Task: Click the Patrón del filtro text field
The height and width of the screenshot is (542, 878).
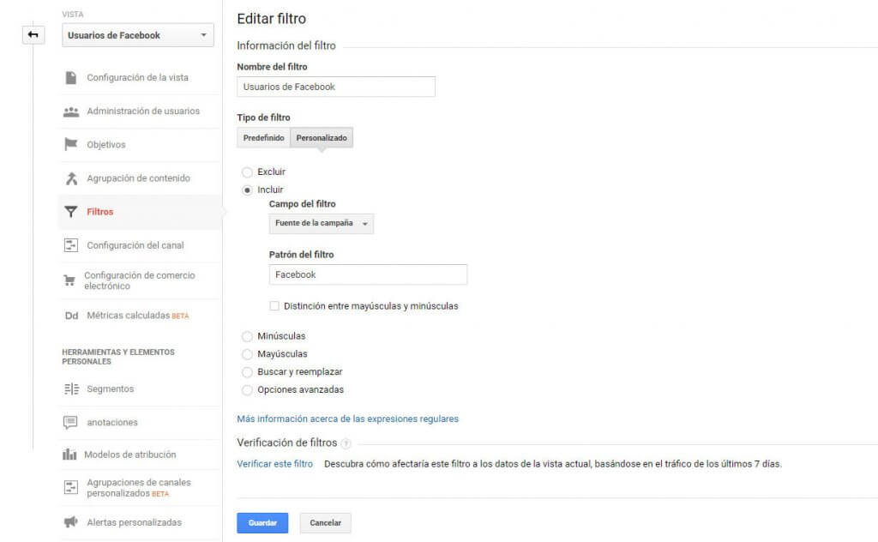Action: pyautogui.click(x=368, y=274)
